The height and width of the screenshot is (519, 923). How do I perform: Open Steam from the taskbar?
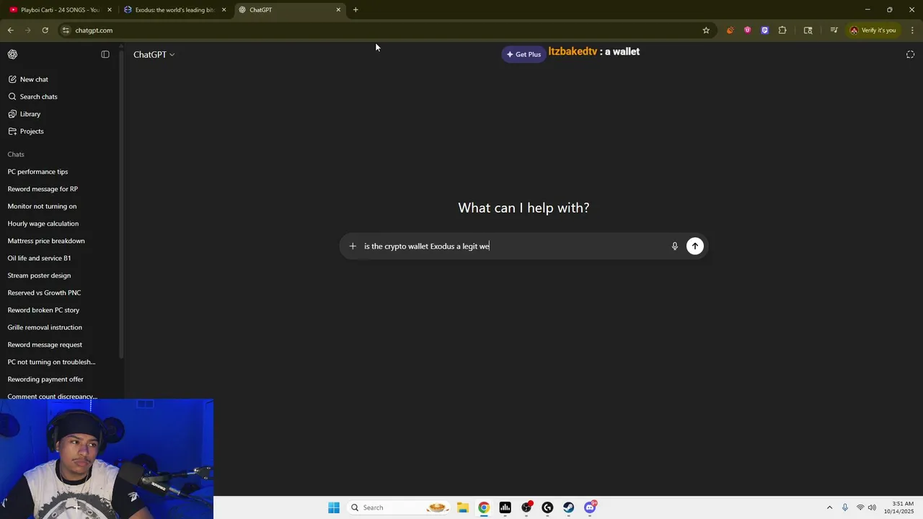[x=569, y=507]
